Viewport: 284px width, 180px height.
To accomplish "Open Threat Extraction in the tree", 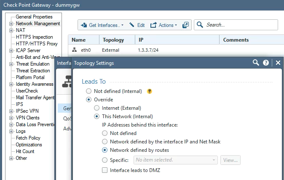I will (x=33, y=71).
